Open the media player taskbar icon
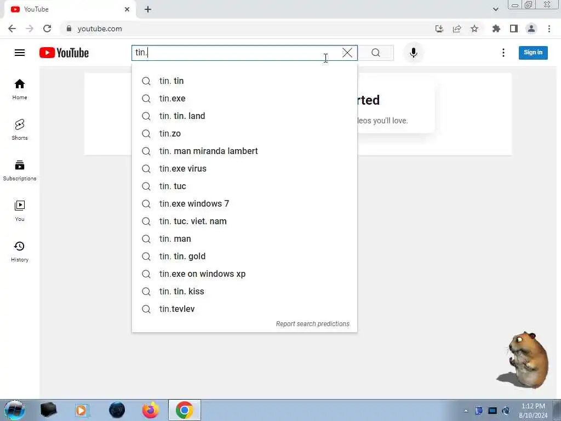 [x=81, y=410]
